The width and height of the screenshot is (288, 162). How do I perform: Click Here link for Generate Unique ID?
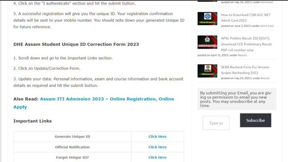157,136
